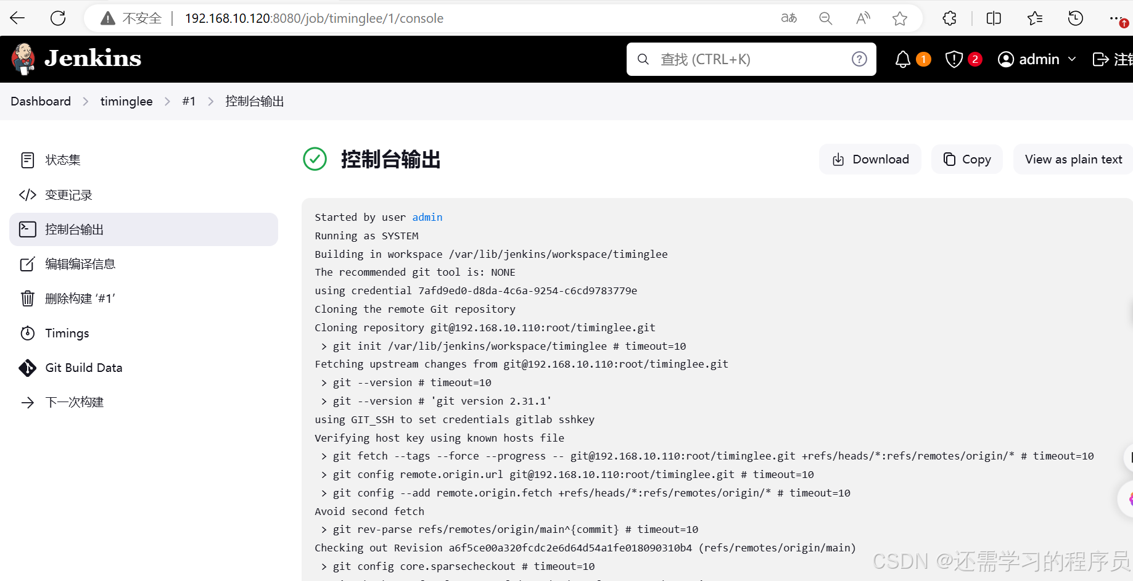The image size is (1133, 581).
Task: Click the zoom magnifier icon in address bar
Action: (x=825, y=19)
